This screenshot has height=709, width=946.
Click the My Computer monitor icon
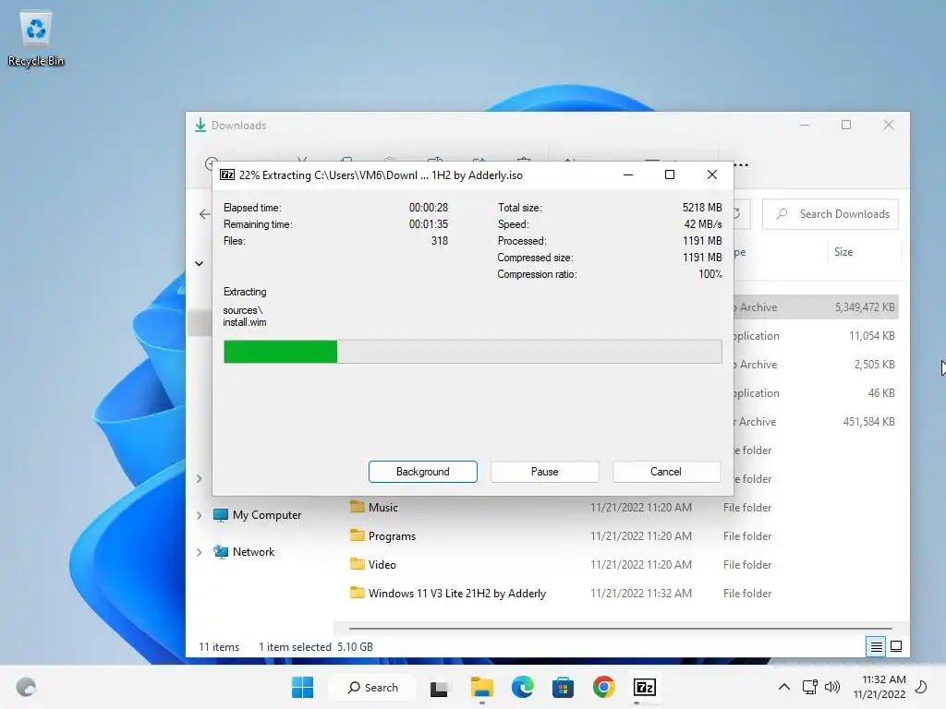221,515
